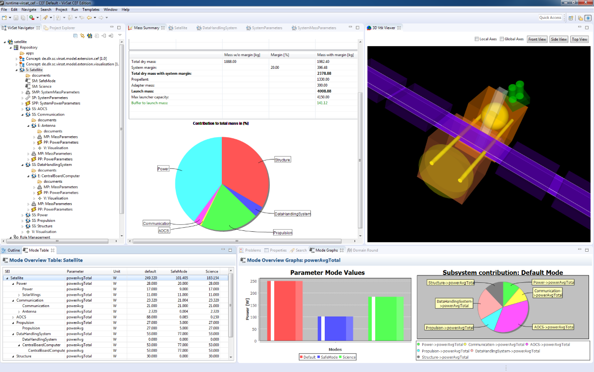
Task: Click the SPP: SystemPowerParameters lightning icon
Action: click(x=27, y=103)
